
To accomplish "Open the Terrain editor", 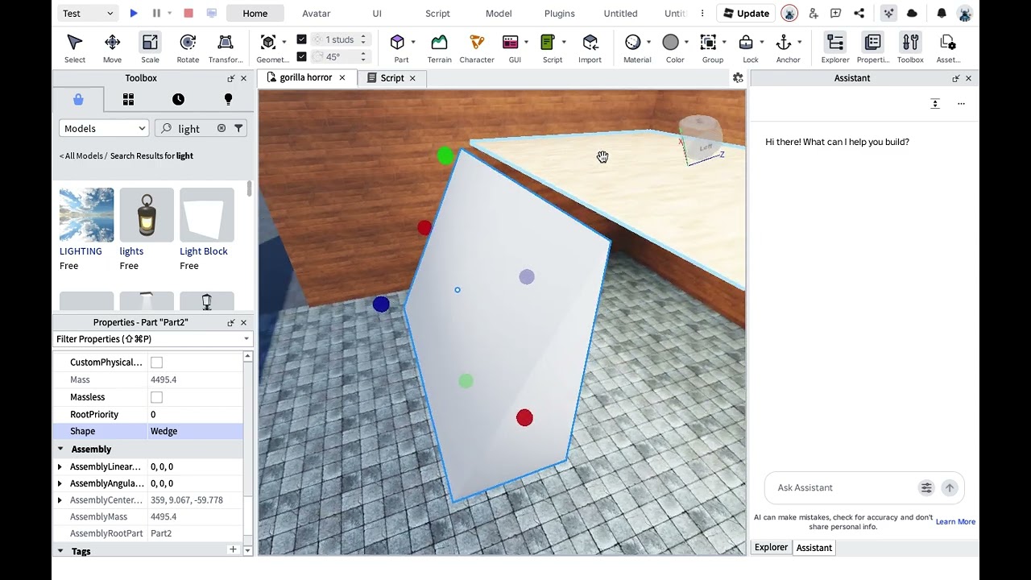I will click(439, 48).
